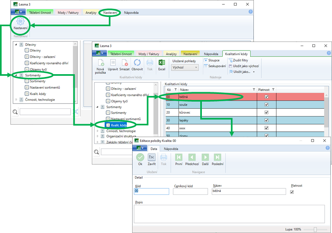Click the Obnovit refresh icon
The height and width of the screenshot is (233, 332).
pos(137,63)
